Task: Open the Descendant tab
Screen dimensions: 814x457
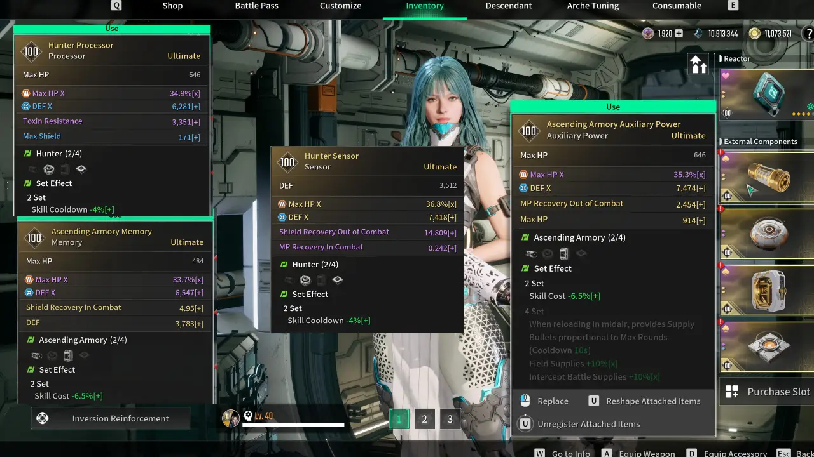Action: [x=509, y=6]
